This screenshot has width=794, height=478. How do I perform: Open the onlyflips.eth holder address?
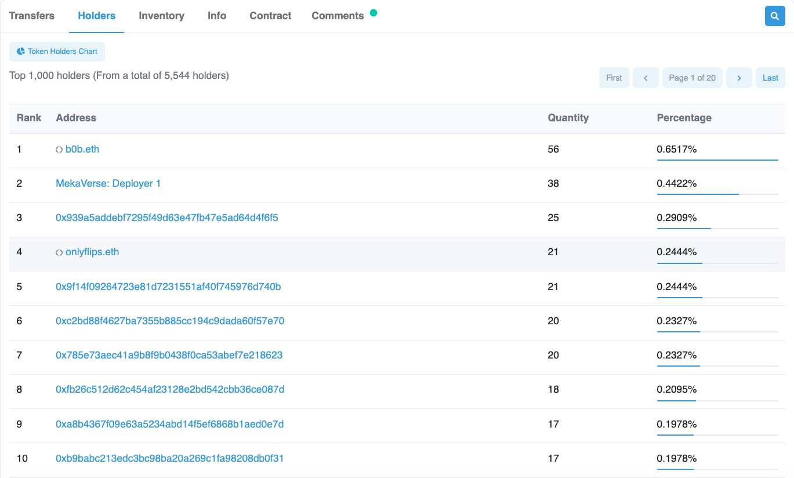pyautogui.click(x=92, y=252)
